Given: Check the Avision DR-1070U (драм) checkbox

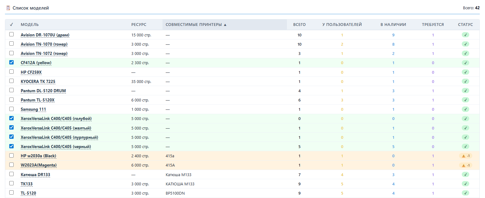Looking at the screenshot, I should tap(11, 35).
